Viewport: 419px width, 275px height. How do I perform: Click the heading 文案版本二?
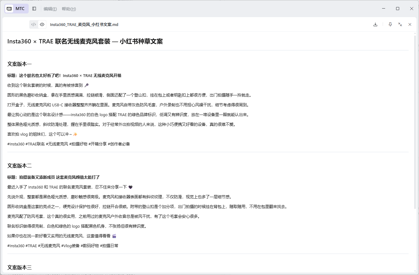[20, 166]
